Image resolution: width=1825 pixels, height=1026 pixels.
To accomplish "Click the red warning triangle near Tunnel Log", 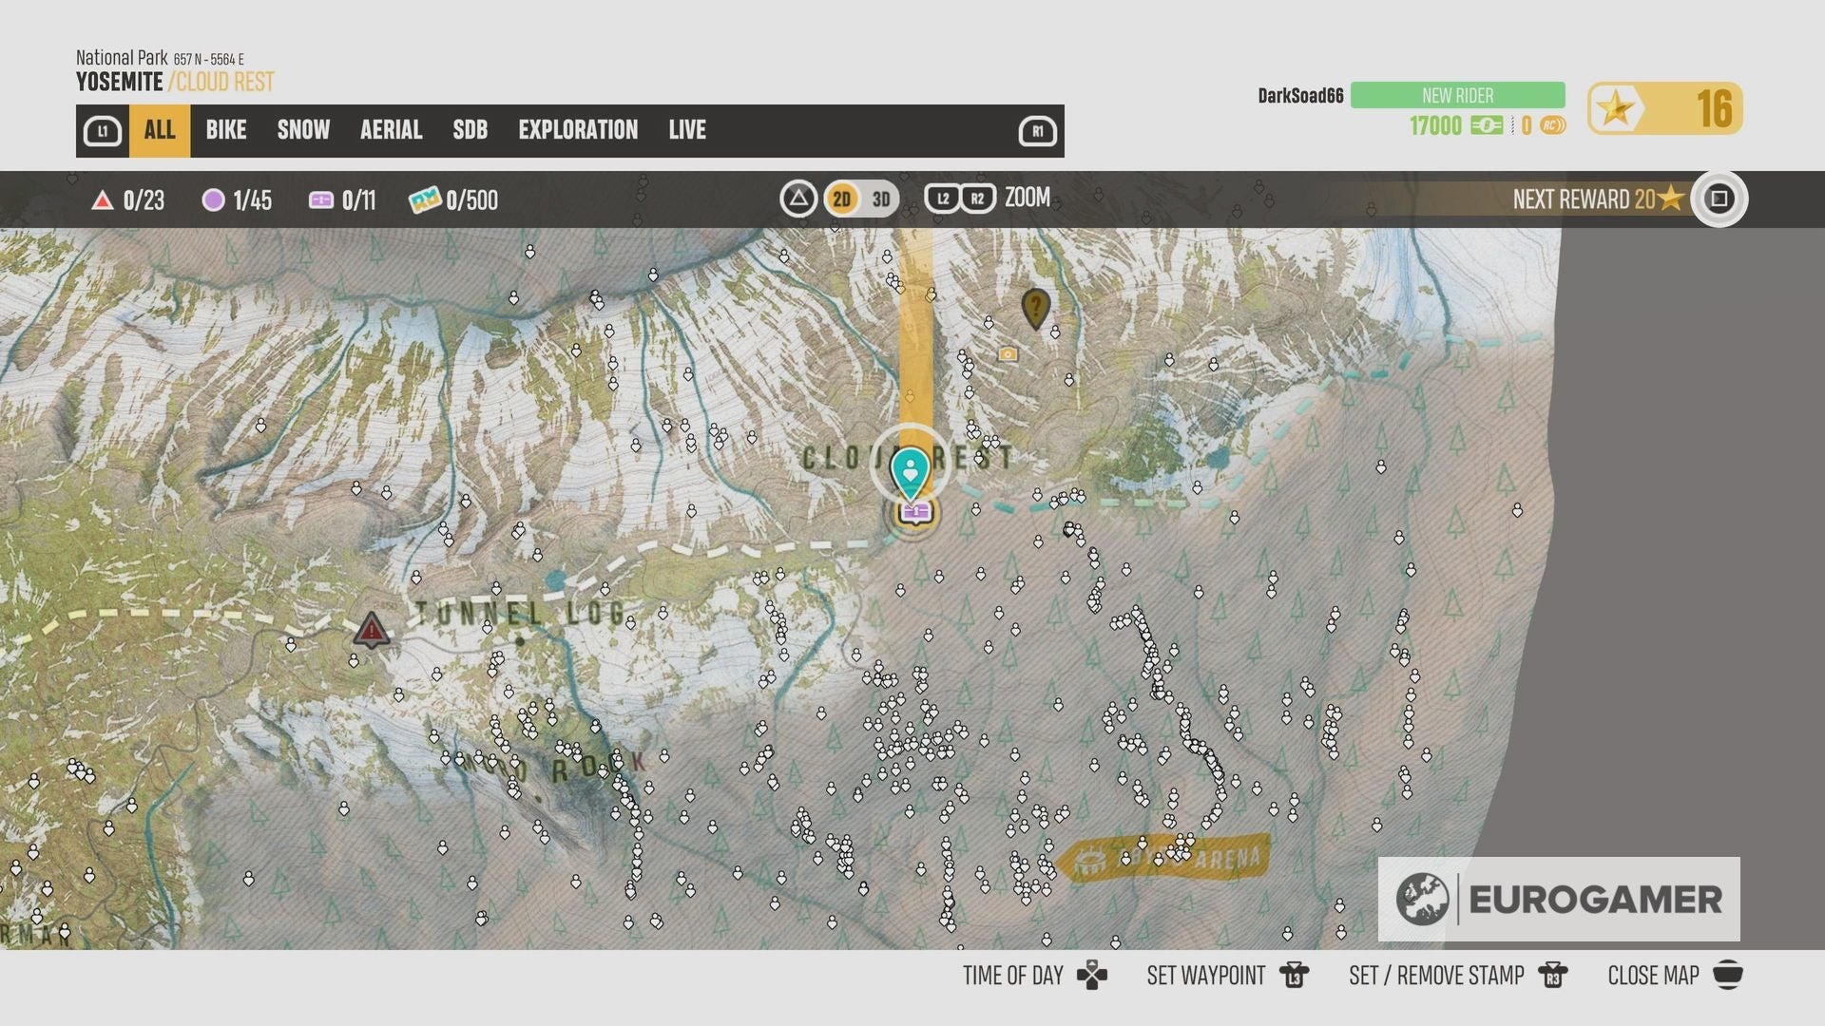I will click(x=370, y=629).
